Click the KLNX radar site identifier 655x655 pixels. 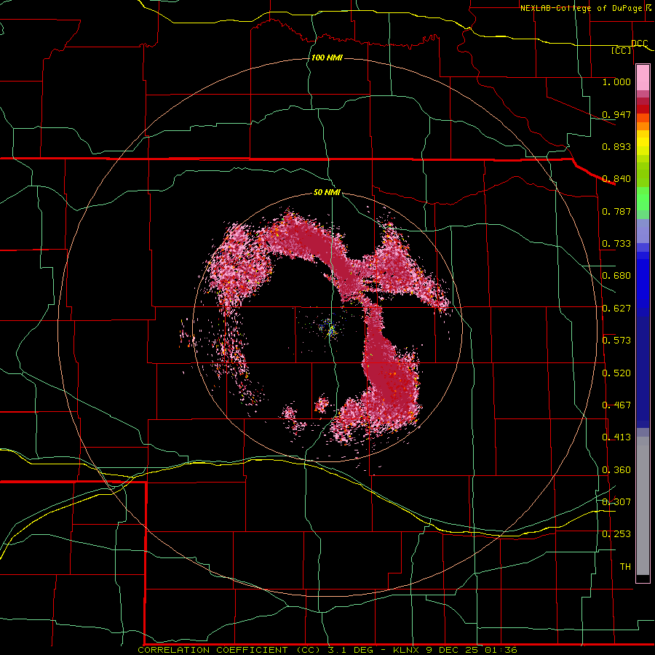coord(408,650)
